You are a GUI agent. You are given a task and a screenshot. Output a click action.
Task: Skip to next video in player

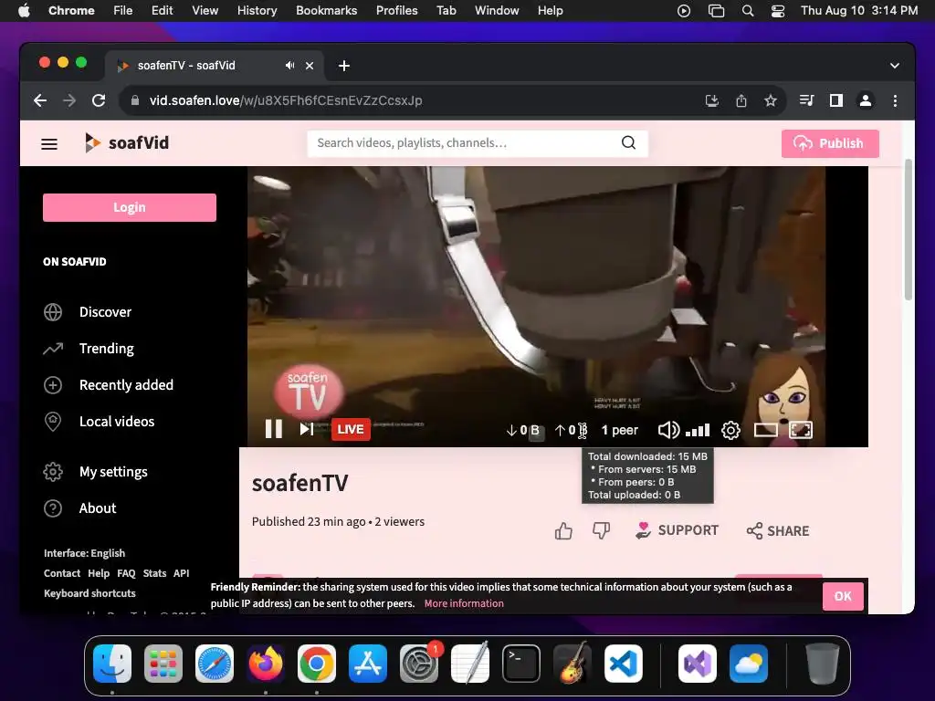pyautogui.click(x=307, y=429)
